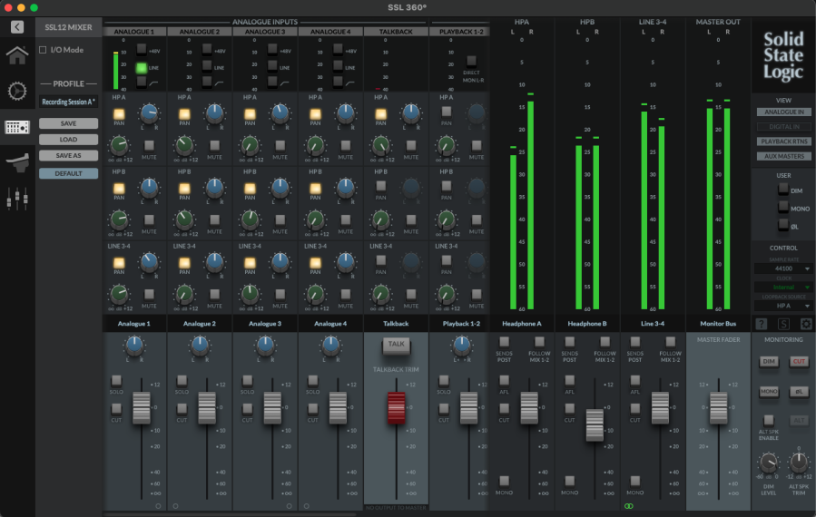This screenshot has width=816, height=517.
Task: Click the Analogue 1 channel name label
Action: click(133, 324)
